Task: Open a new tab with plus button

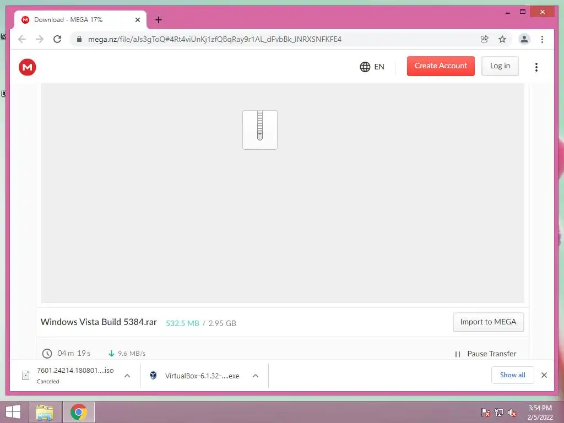Action: coord(158,20)
